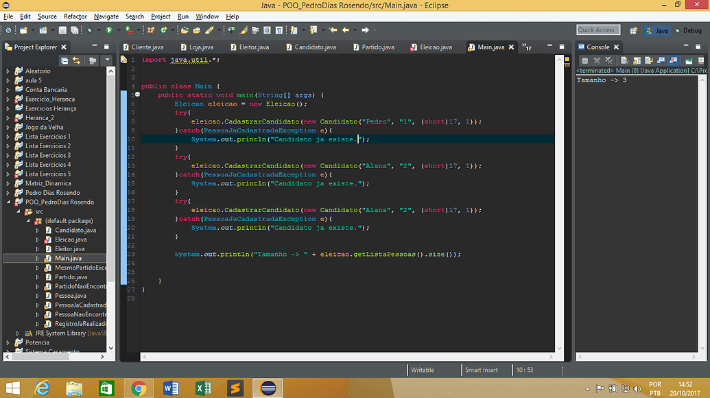Open a new Java Class wizard
The height and width of the screenshot is (398, 710).
pos(163,30)
